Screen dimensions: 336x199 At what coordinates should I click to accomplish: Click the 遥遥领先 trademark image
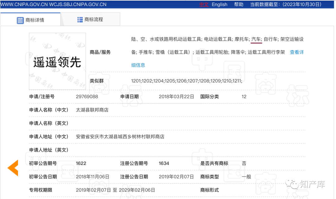(x=57, y=61)
